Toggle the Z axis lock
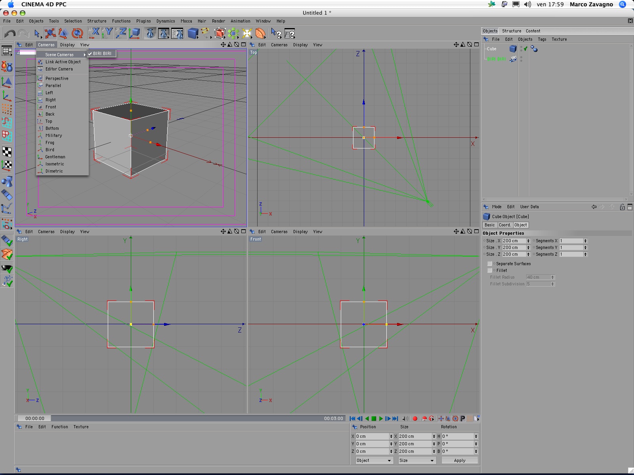The width and height of the screenshot is (634, 475). coord(121,33)
